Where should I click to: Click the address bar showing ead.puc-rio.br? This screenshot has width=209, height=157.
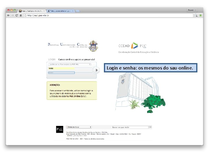(x=108, y=15)
